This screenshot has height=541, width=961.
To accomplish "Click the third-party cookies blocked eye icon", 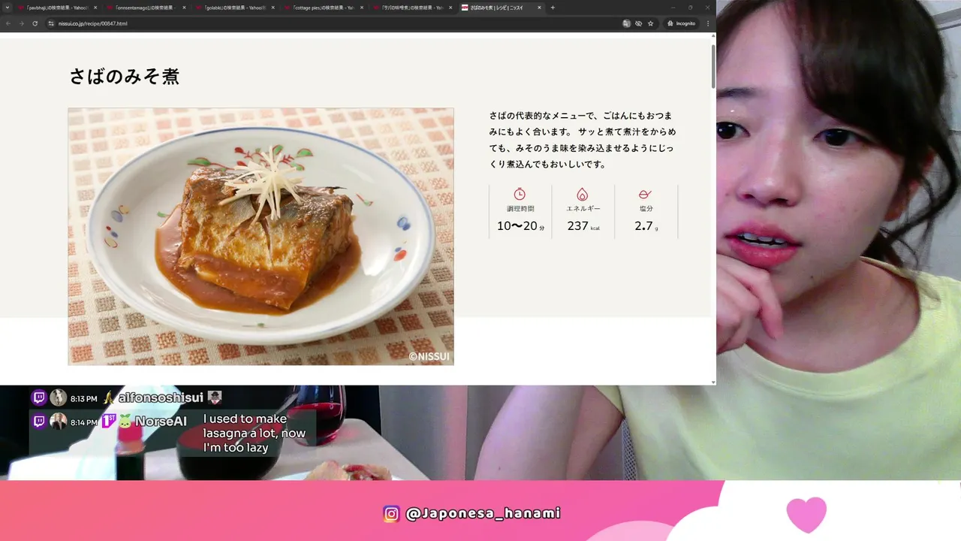I will coord(638,23).
